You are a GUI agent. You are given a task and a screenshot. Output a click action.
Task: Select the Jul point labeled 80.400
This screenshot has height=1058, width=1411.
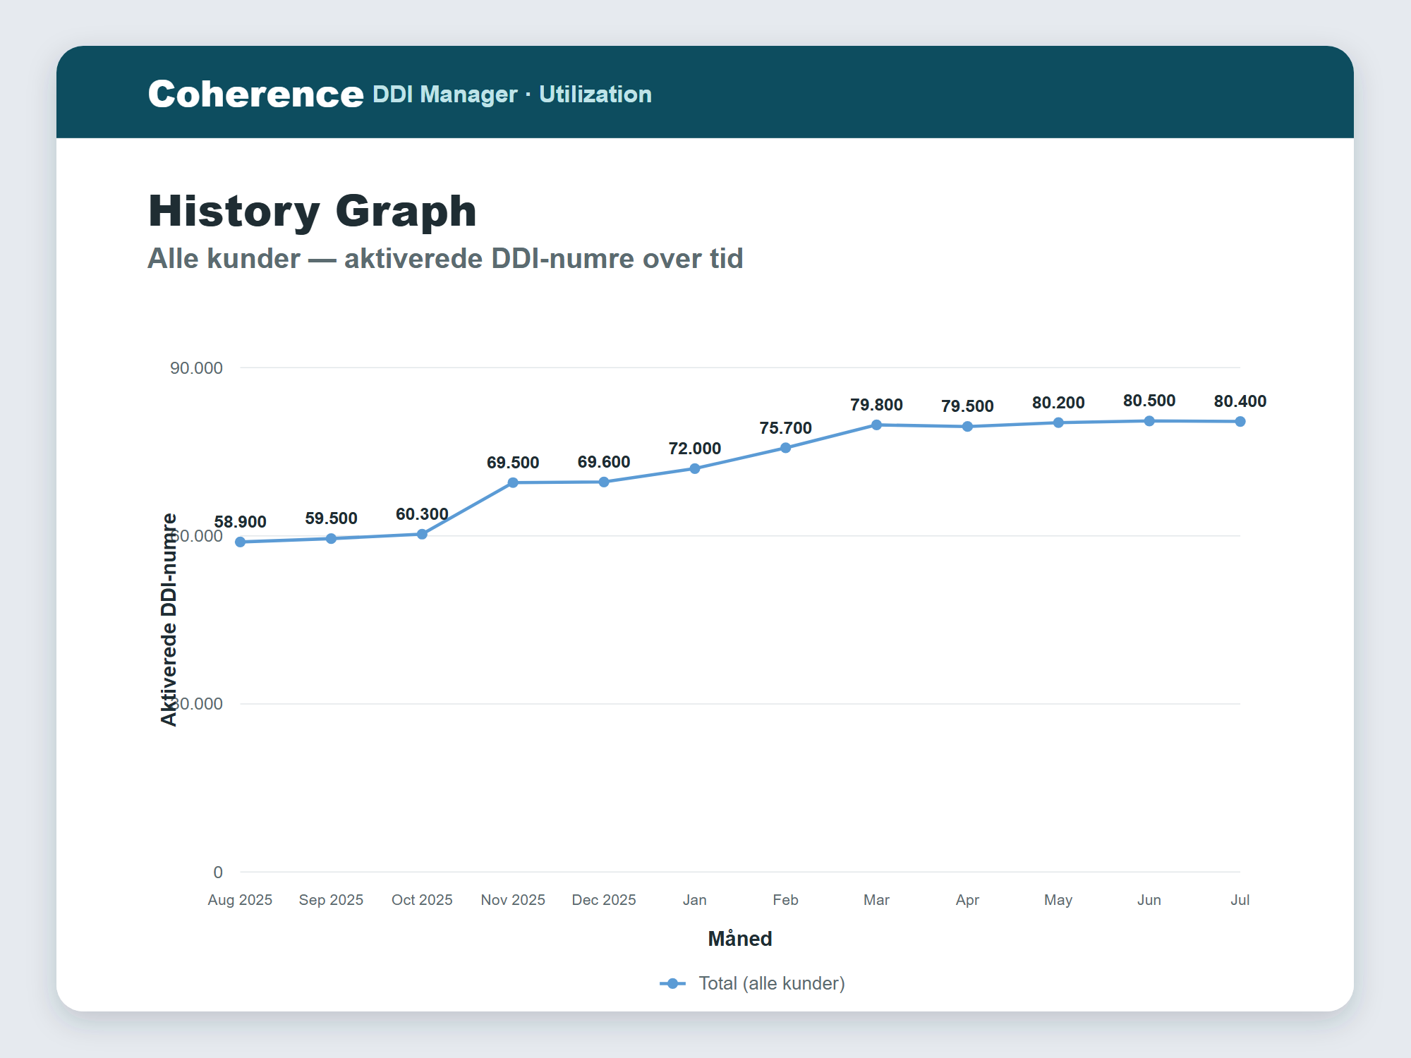pos(1240,421)
